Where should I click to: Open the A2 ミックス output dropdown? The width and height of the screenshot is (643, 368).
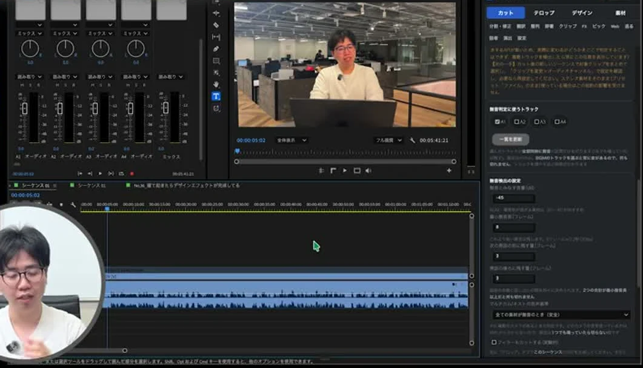point(65,33)
